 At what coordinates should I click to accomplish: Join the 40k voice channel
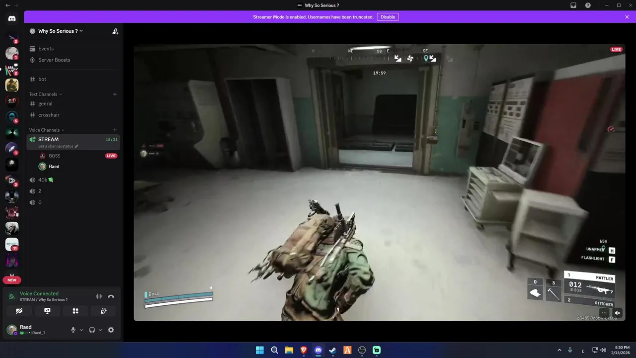click(74, 180)
